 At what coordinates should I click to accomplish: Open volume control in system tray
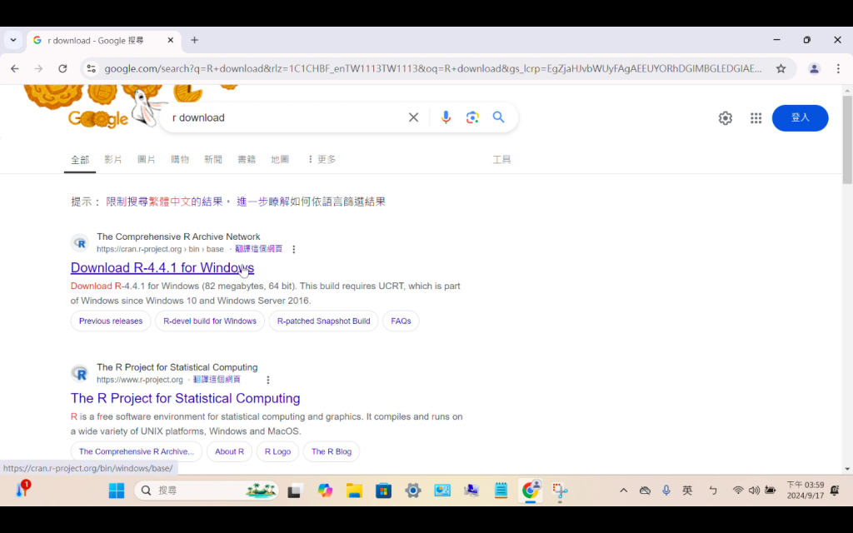tap(753, 491)
